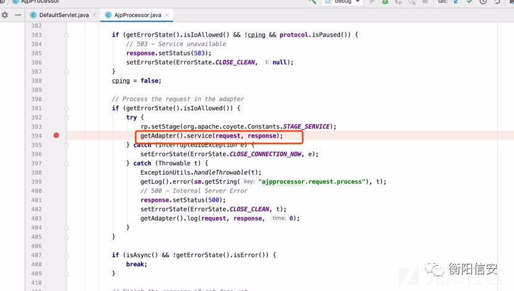Click the null argument on line 386
Viewport: 514px width, 291px height.
click(279, 63)
